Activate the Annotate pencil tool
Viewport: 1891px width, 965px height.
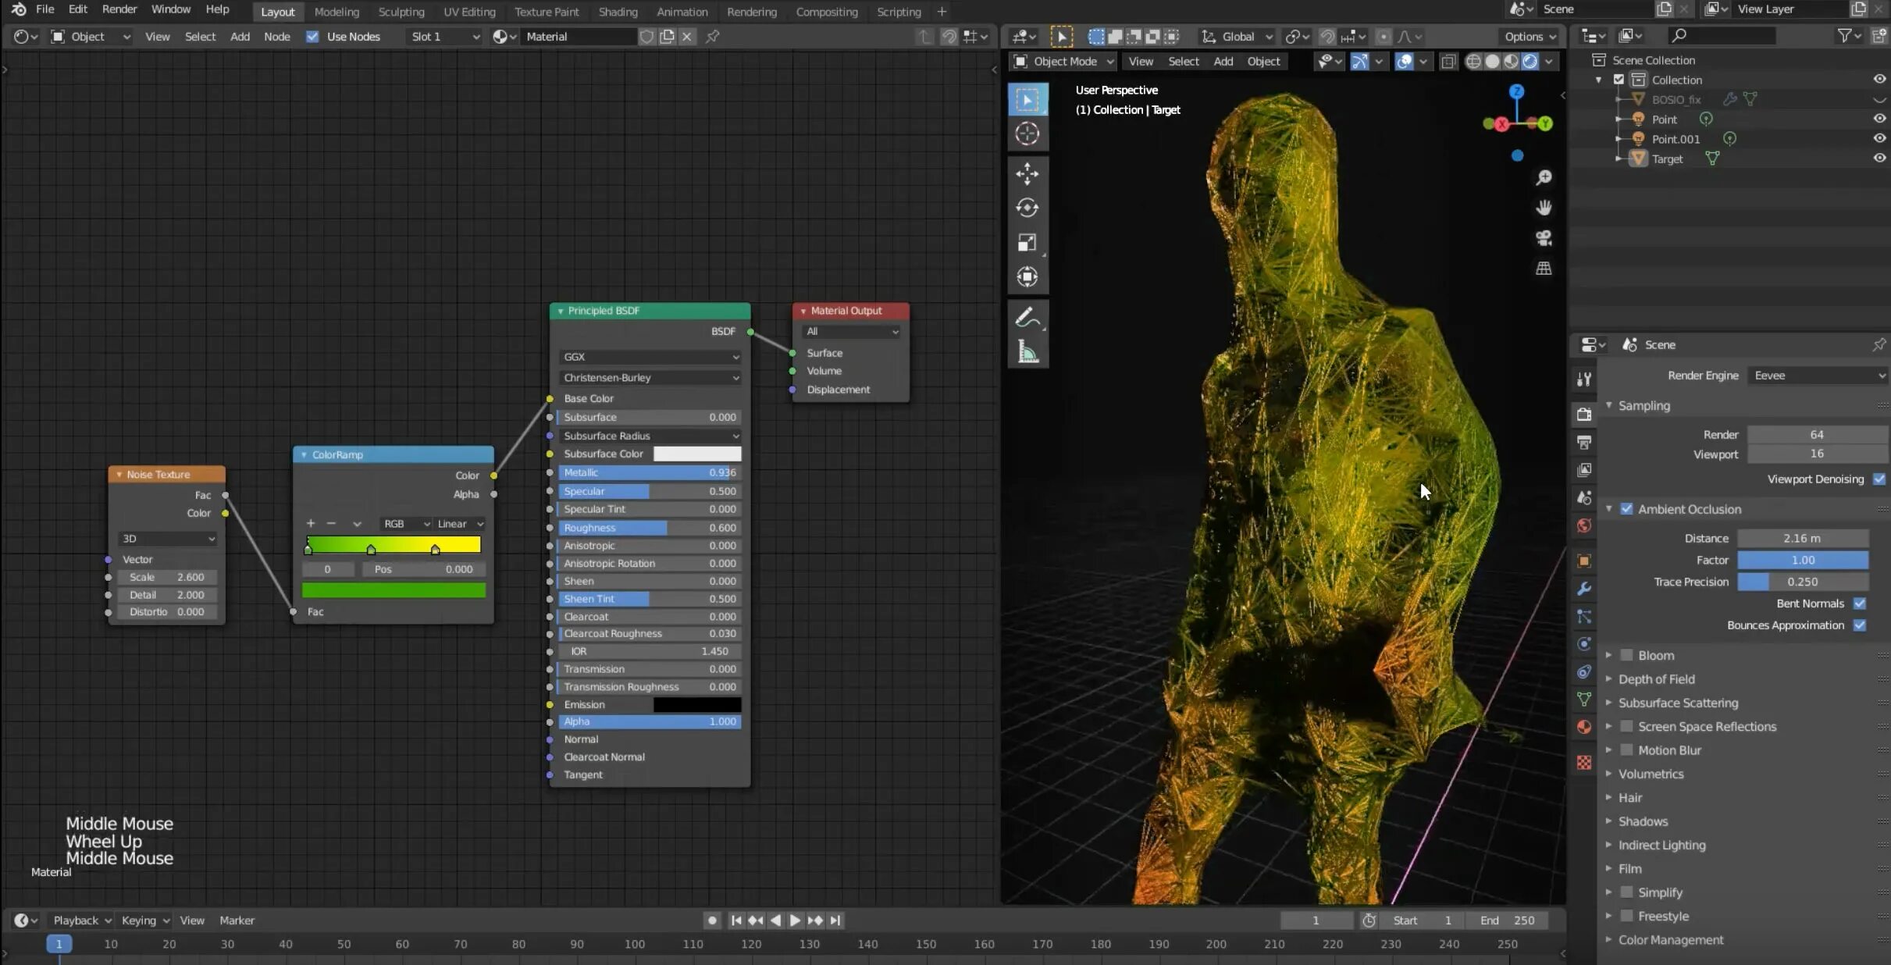1027,318
